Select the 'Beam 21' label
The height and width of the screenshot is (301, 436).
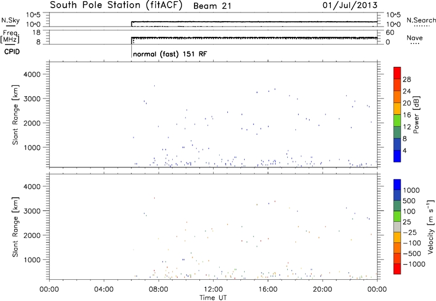212,6
